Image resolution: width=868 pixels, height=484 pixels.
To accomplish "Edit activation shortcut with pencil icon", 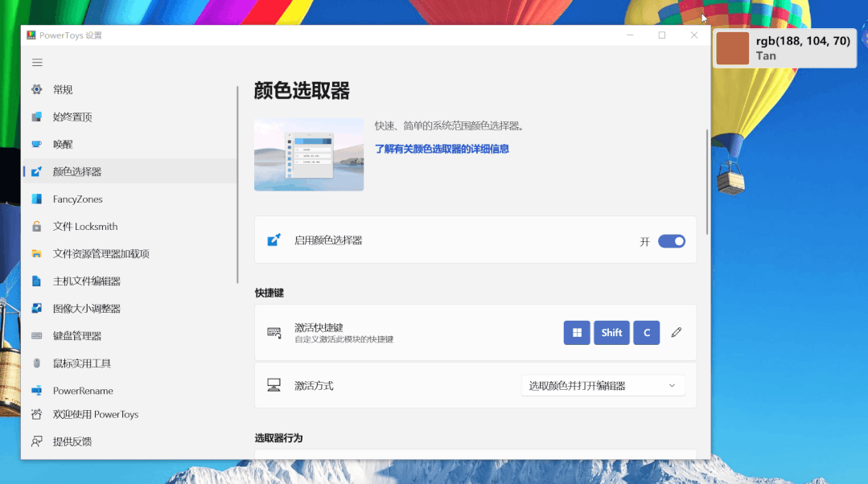I will pyautogui.click(x=676, y=332).
